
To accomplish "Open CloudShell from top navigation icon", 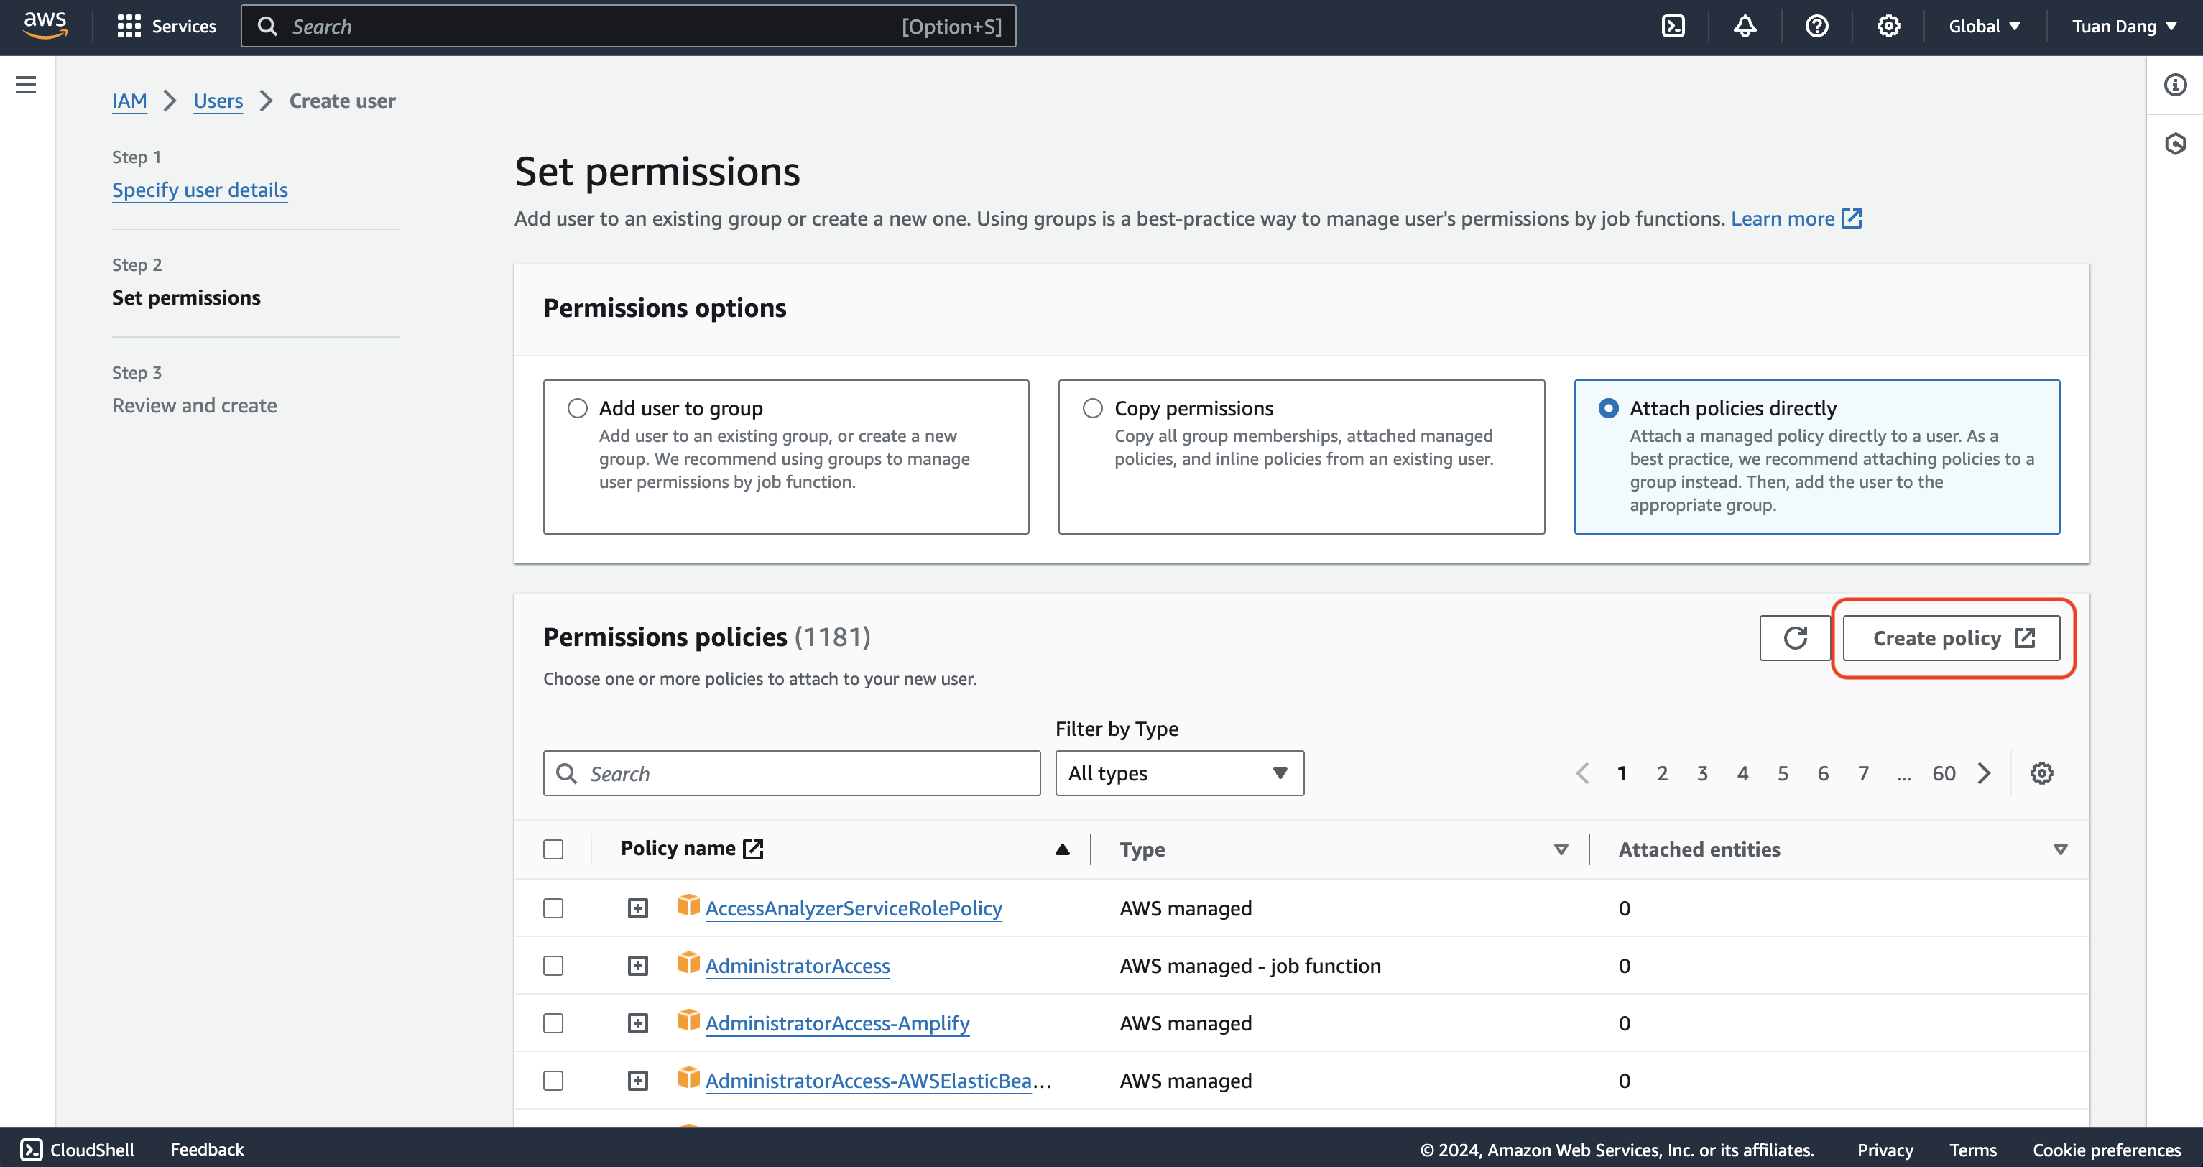I will click(1673, 27).
